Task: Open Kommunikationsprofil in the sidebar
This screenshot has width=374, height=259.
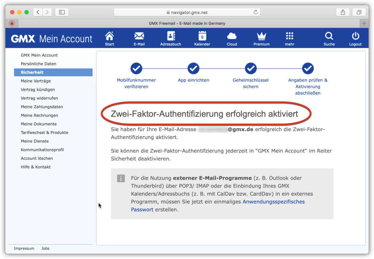Action: click(42, 150)
